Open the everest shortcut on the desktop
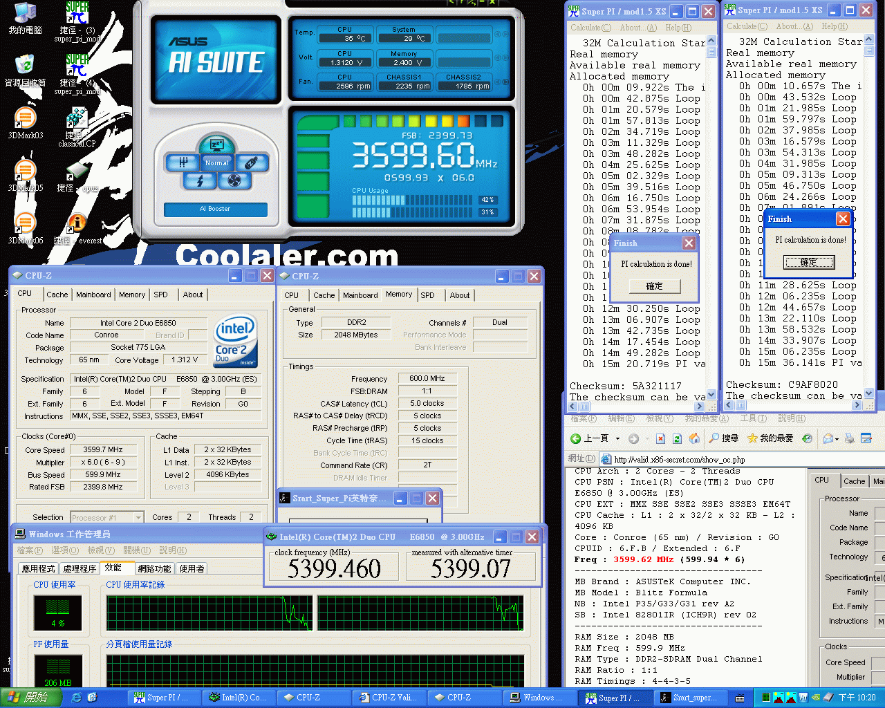885x708 pixels. pos(76,221)
